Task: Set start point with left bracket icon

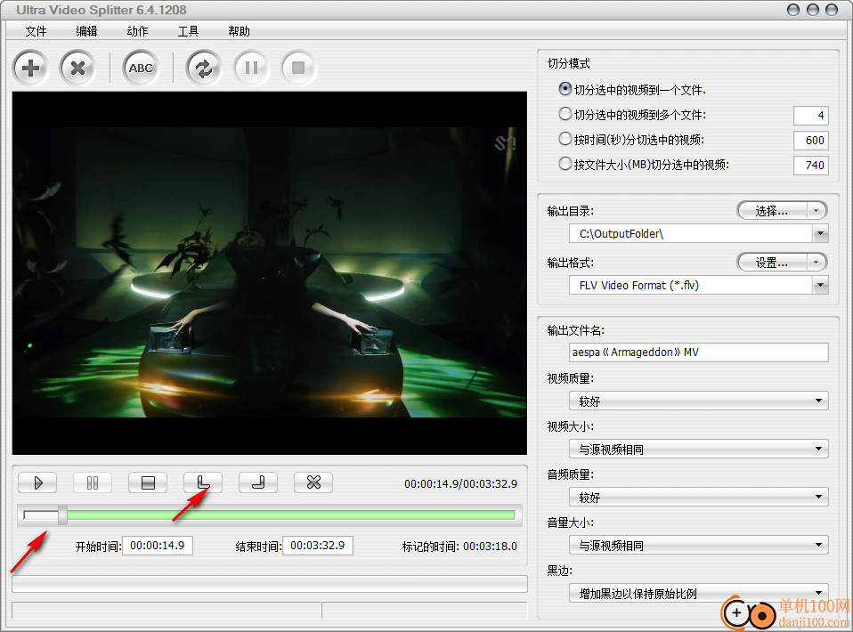Action: point(203,483)
